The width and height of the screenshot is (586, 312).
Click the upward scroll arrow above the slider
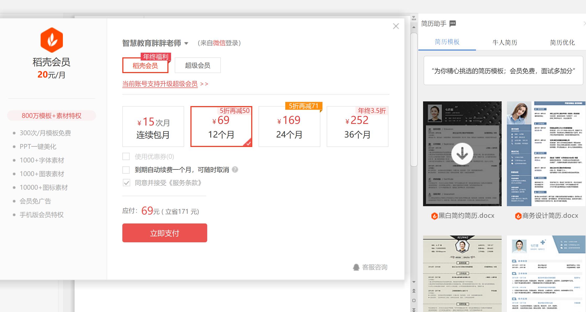414,27
